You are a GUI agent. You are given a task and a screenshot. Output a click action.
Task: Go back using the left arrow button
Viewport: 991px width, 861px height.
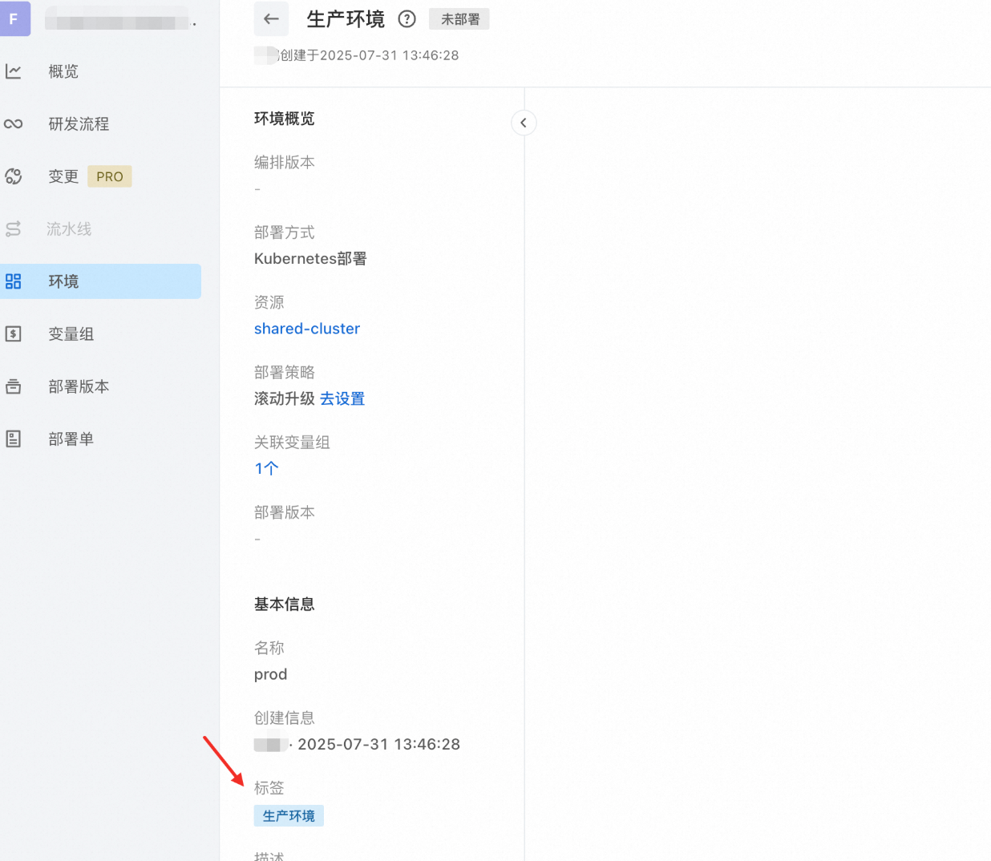271,19
